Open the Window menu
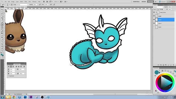The height and width of the screenshot is (99, 176). tap(34, 2)
